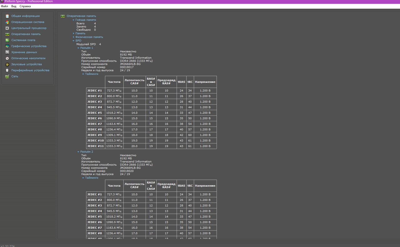Click serial number 00018017
The image size is (400, 247).
pos(127,67)
